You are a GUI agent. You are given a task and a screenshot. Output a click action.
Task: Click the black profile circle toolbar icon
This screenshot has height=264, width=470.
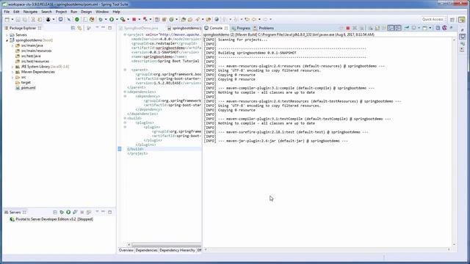(48, 20)
